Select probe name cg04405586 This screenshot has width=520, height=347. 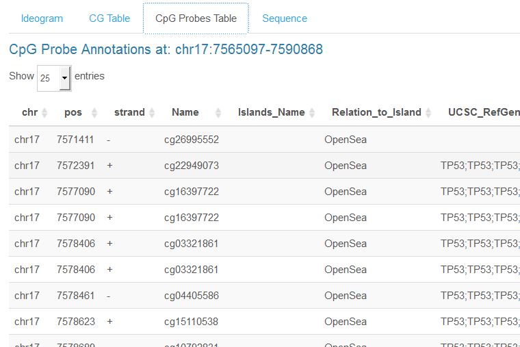192,296
